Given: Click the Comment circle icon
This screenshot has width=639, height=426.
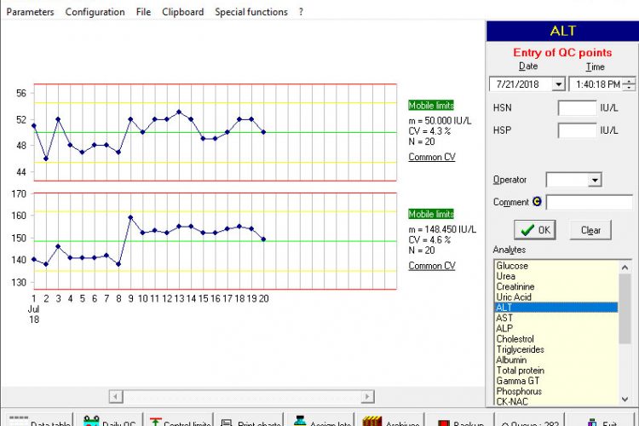Looking at the screenshot, I should tap(537, 202).
